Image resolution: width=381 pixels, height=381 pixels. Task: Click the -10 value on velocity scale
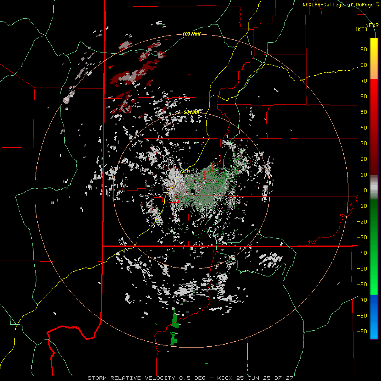coord(362,206)
